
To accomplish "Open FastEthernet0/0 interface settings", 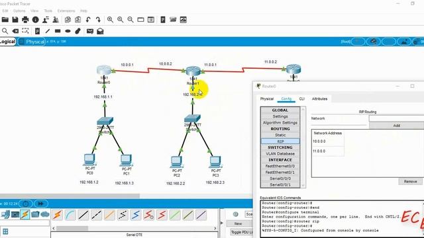I will (280, 166).
